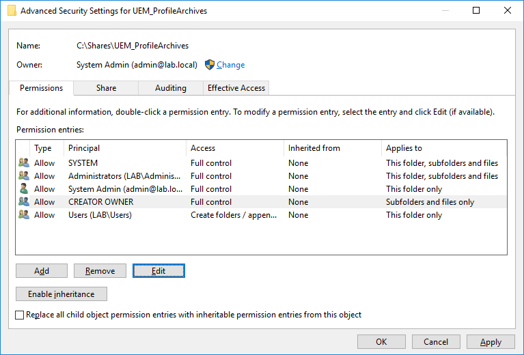Open the Auditing tab
Viewport: 524px width, 355px height.
pos(171,88)
